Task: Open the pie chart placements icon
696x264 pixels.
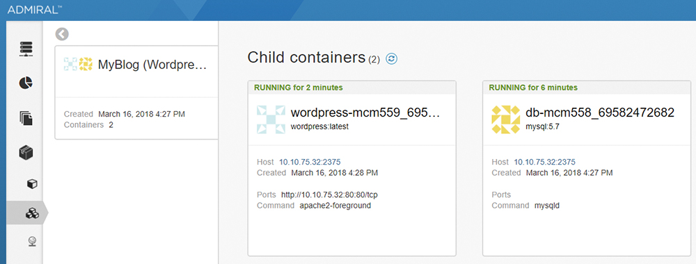Action: tap(26, 83)
